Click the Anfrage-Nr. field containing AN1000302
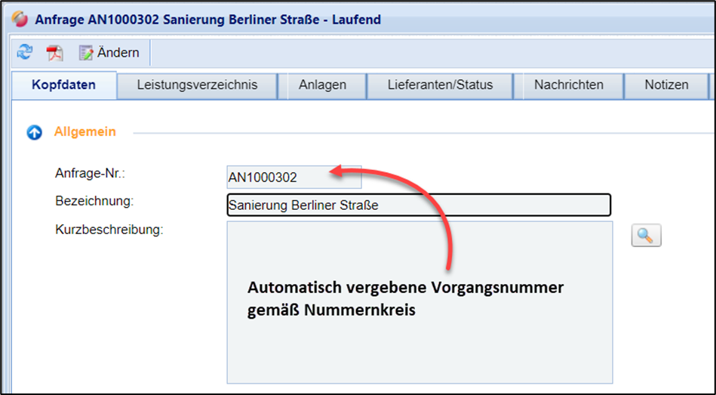 [293, 177]
